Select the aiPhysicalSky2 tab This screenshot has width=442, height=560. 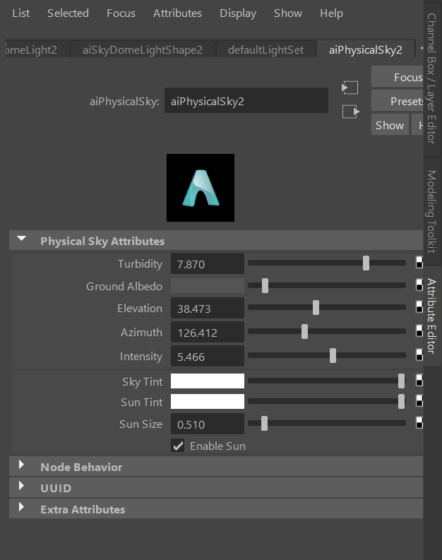[365, 49]
